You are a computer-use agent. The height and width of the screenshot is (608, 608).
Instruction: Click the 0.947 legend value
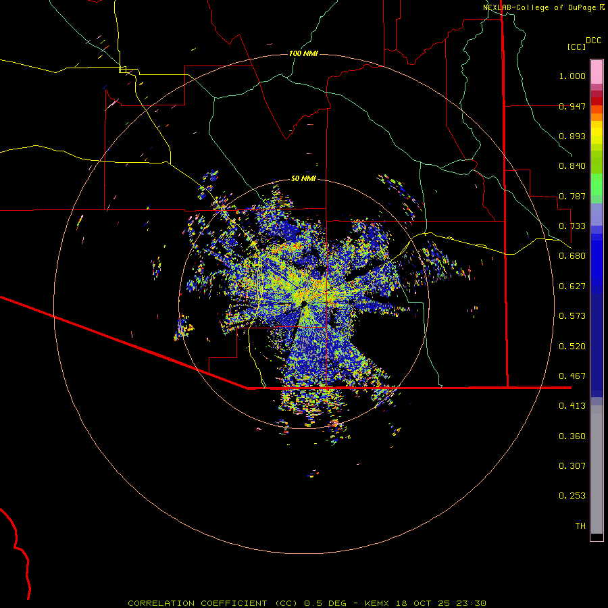[572, 106]
